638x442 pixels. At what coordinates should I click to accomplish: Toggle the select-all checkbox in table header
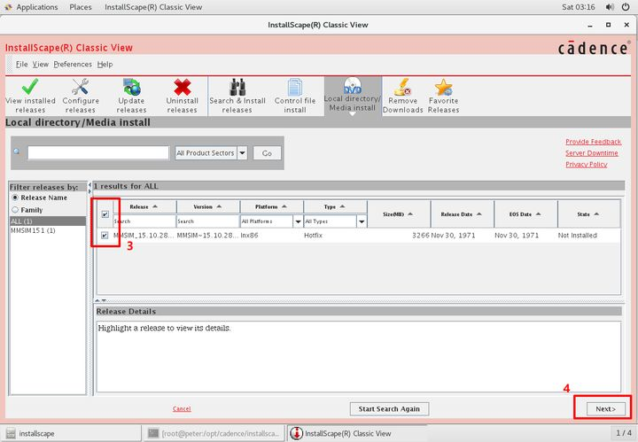point(105,213)
